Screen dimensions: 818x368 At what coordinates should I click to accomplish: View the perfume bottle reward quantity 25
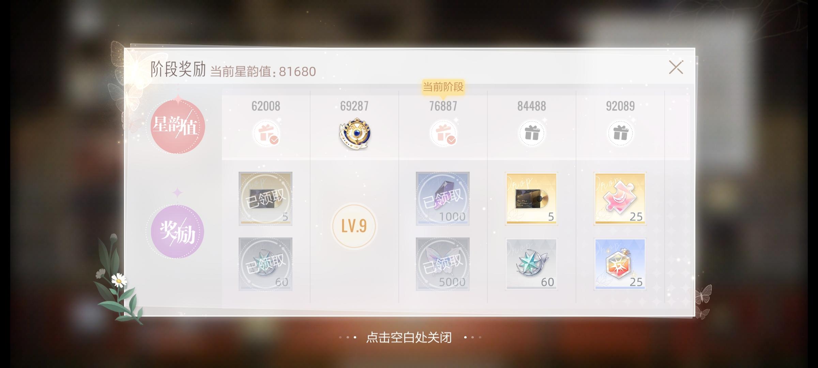(620, 264)
